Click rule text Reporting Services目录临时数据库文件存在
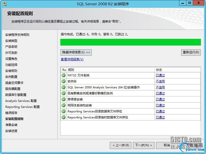The image size is (206, 154). click(98, 117)
